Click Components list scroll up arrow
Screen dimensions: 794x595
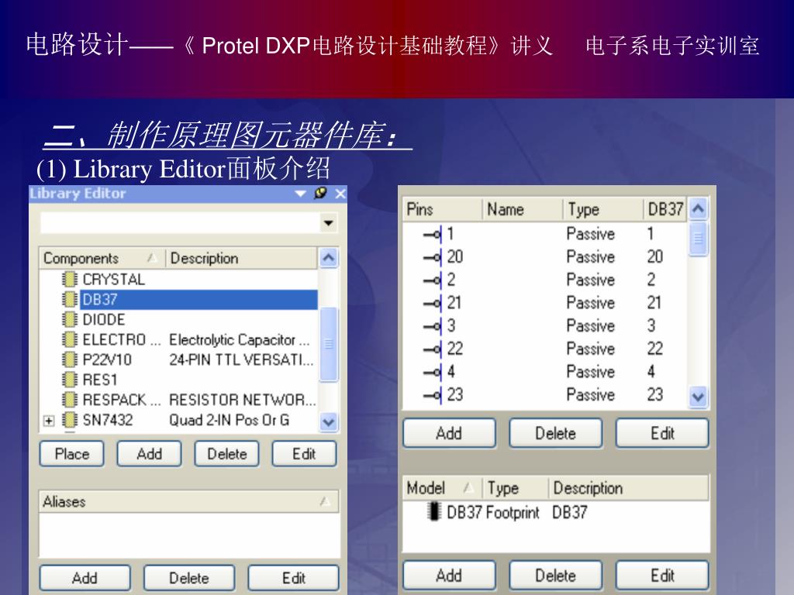coord(329,259)
